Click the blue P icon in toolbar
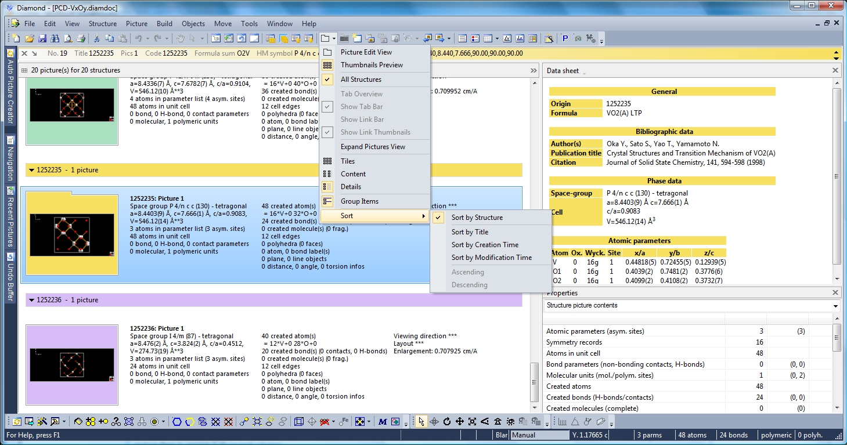The height and width of the screenshot is (445, 847). (x=565, y=39)
